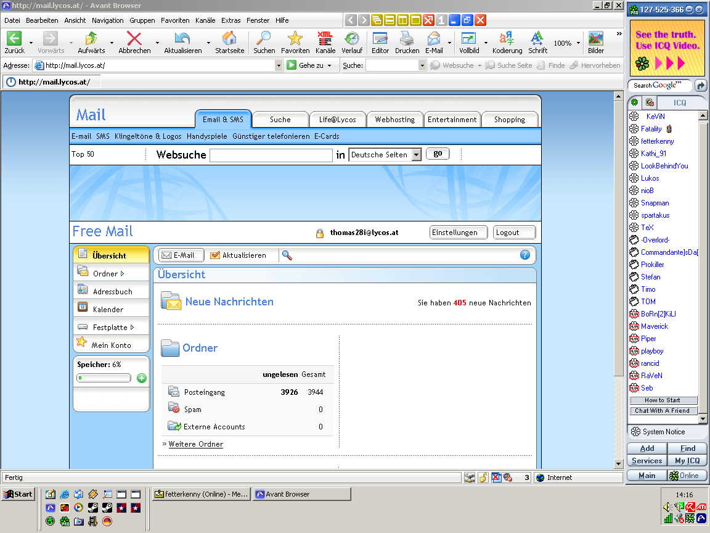Open the Weitere Ordner link
Screen dimensions: 710x533
pyautogui.click(x=195, y=444)
